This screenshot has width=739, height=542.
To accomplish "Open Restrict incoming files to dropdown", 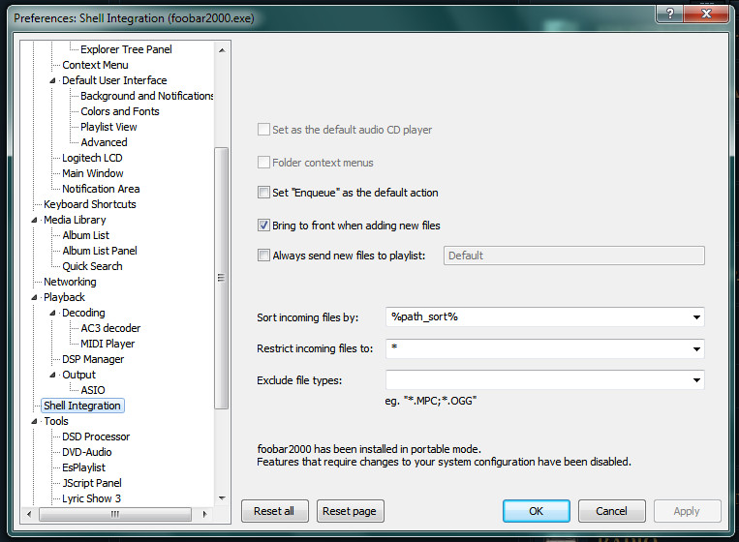I will point(696,349).
